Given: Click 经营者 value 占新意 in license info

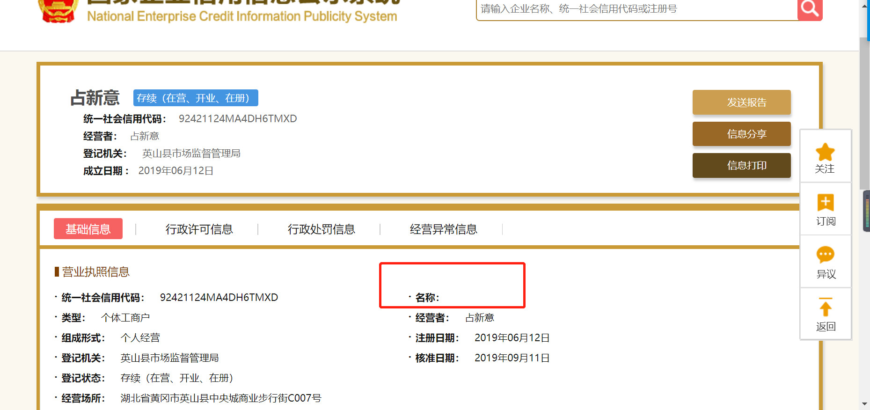Looking at the screenshot, I should (480, 318).
